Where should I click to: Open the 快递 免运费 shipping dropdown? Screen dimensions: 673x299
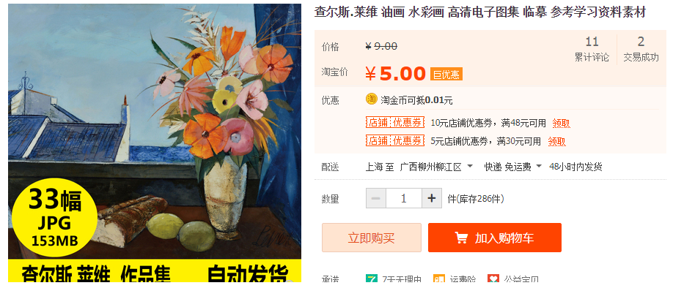coord(513,167)
